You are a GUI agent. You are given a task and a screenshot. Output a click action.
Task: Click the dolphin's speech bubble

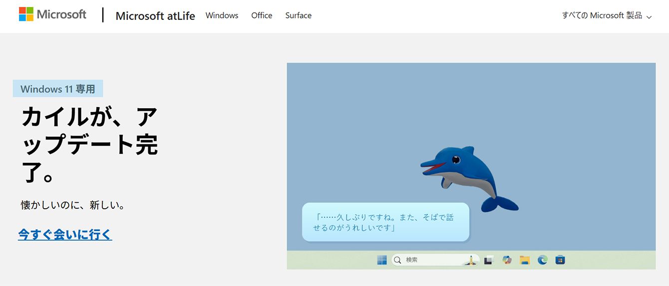385,222
